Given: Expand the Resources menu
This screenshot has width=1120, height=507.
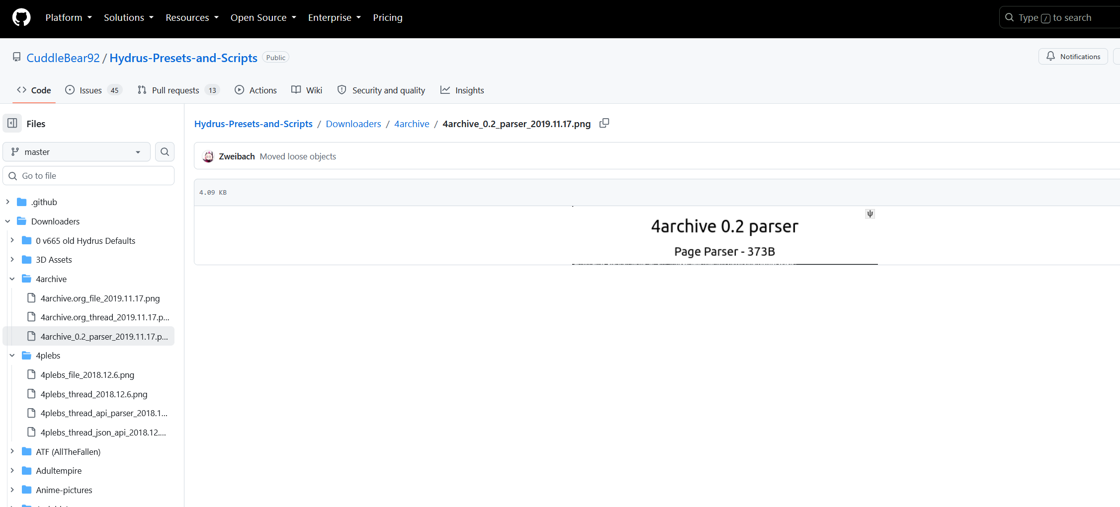Looking at the screenshot, I should pos(192,17).
